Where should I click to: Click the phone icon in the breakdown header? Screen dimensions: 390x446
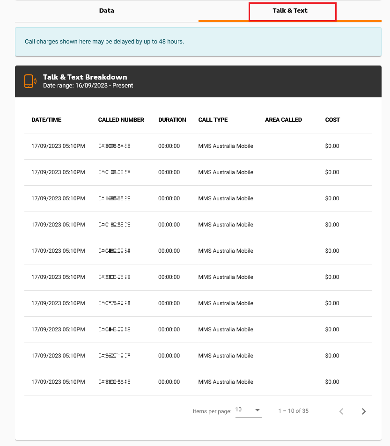click(29, 80)
